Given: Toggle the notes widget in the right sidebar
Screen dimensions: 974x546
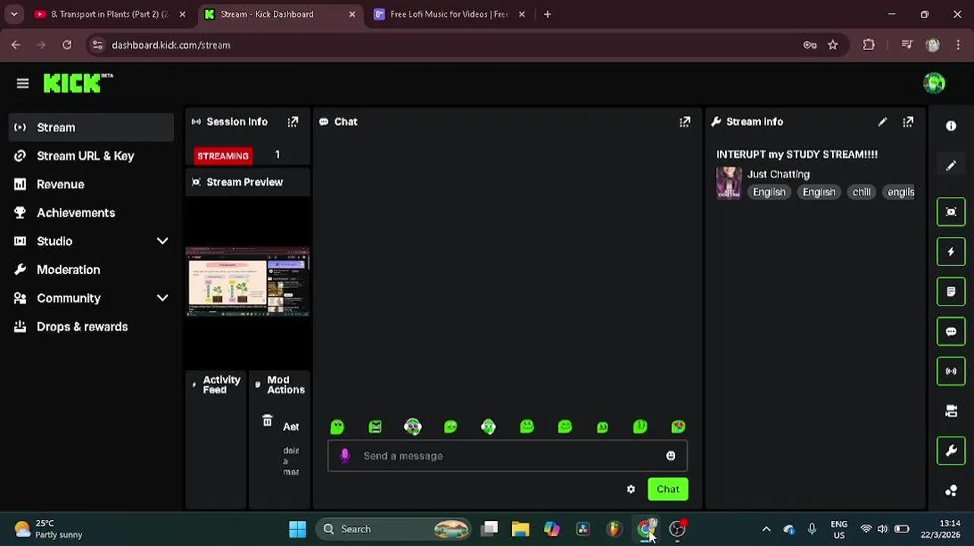Looking at the screenshot, I should click(x=950, y=291).
